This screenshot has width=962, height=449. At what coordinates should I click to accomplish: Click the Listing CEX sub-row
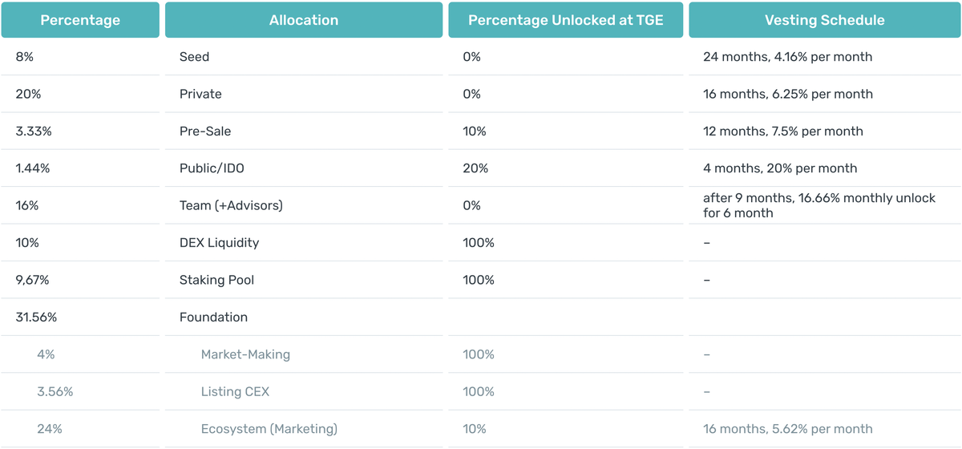click(x=233, y=391)
